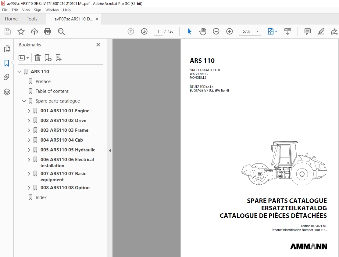Select the arrow selection tool
The width and height of the screenshot is (339, 257).
(189, 31)
